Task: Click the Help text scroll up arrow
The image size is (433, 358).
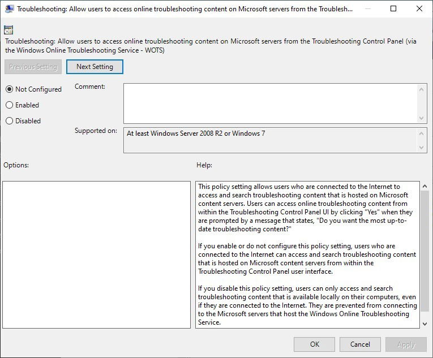Action: pos(425,186)
